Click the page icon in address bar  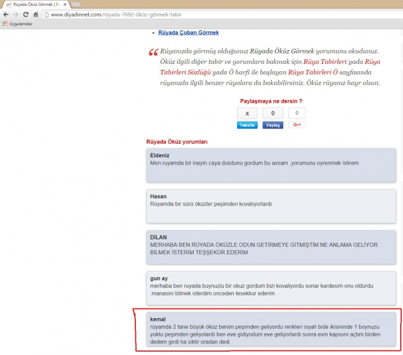tap(47, 14)
